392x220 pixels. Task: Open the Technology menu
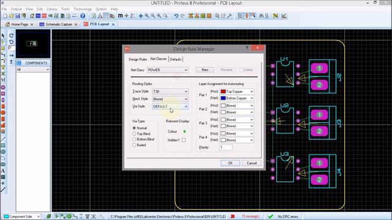tap(82, 9)
